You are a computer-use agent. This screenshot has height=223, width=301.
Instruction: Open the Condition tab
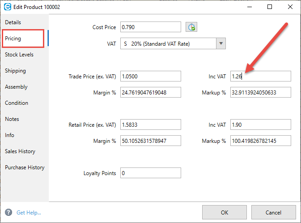(17, 103)
